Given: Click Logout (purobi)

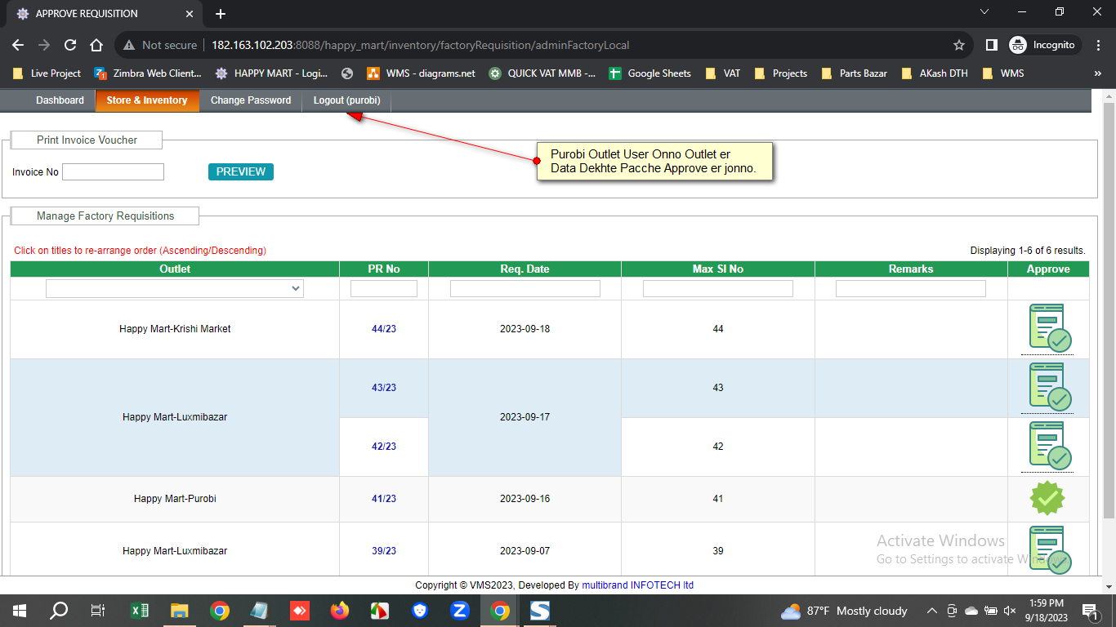Looking at the screenshot, I should point(347,100).
